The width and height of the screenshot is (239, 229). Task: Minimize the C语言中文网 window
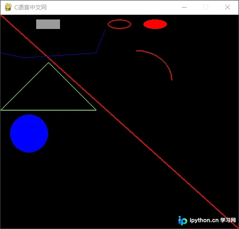click(x=184, y=7)
